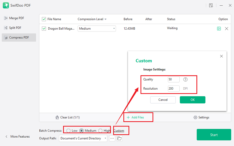Open output folder icon
Viewport: 234px width, 146px height.
119,139
